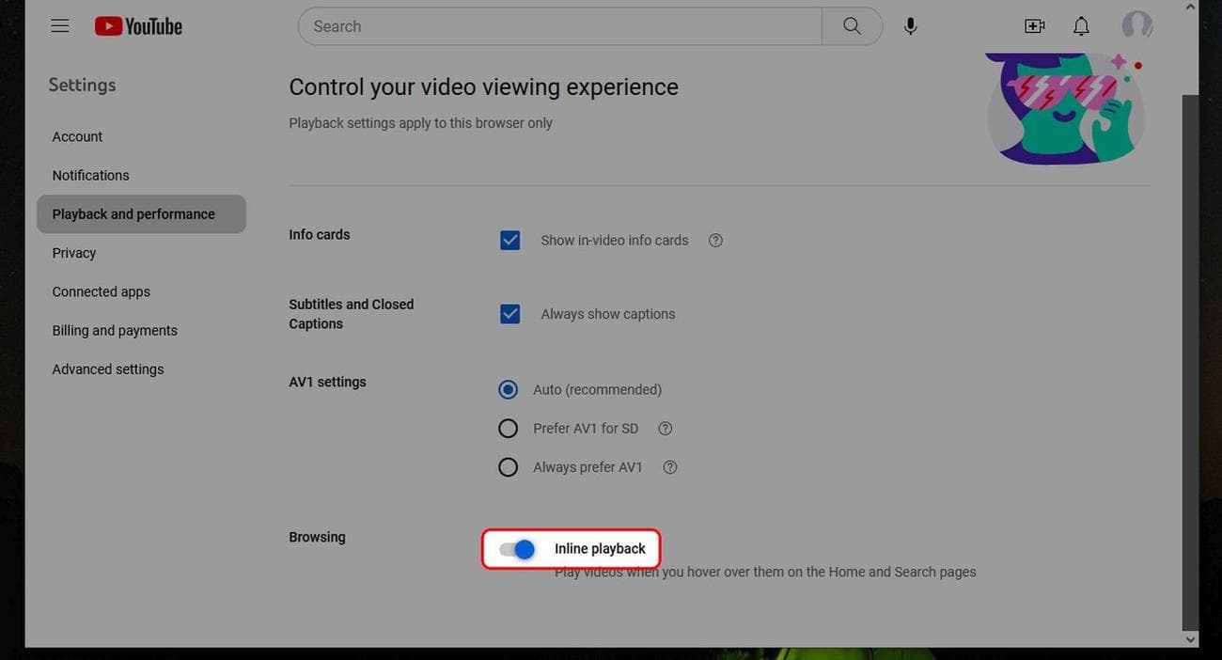Switch to Advanced settings

107,369
